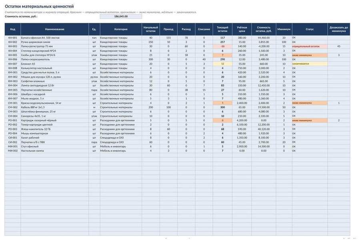Click 'Папка-регистратор 75 мм' cell
Screen dimensions: 360x243
[55, 46]
